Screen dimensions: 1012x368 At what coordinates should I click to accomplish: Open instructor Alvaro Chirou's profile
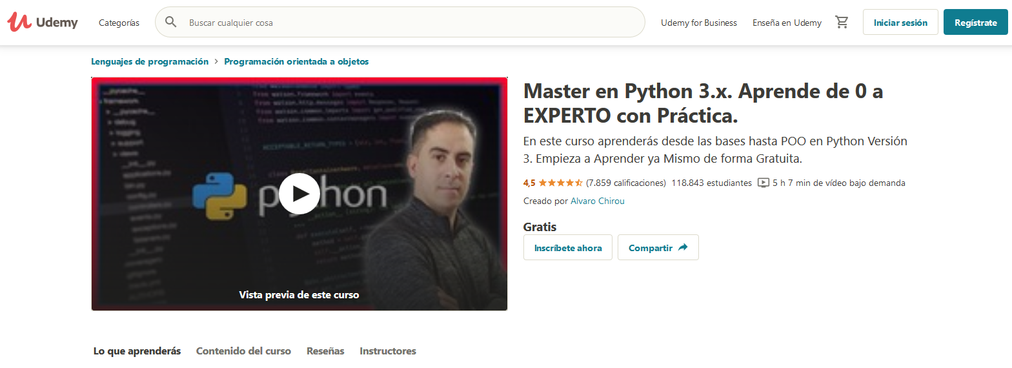tap(598, 201)
